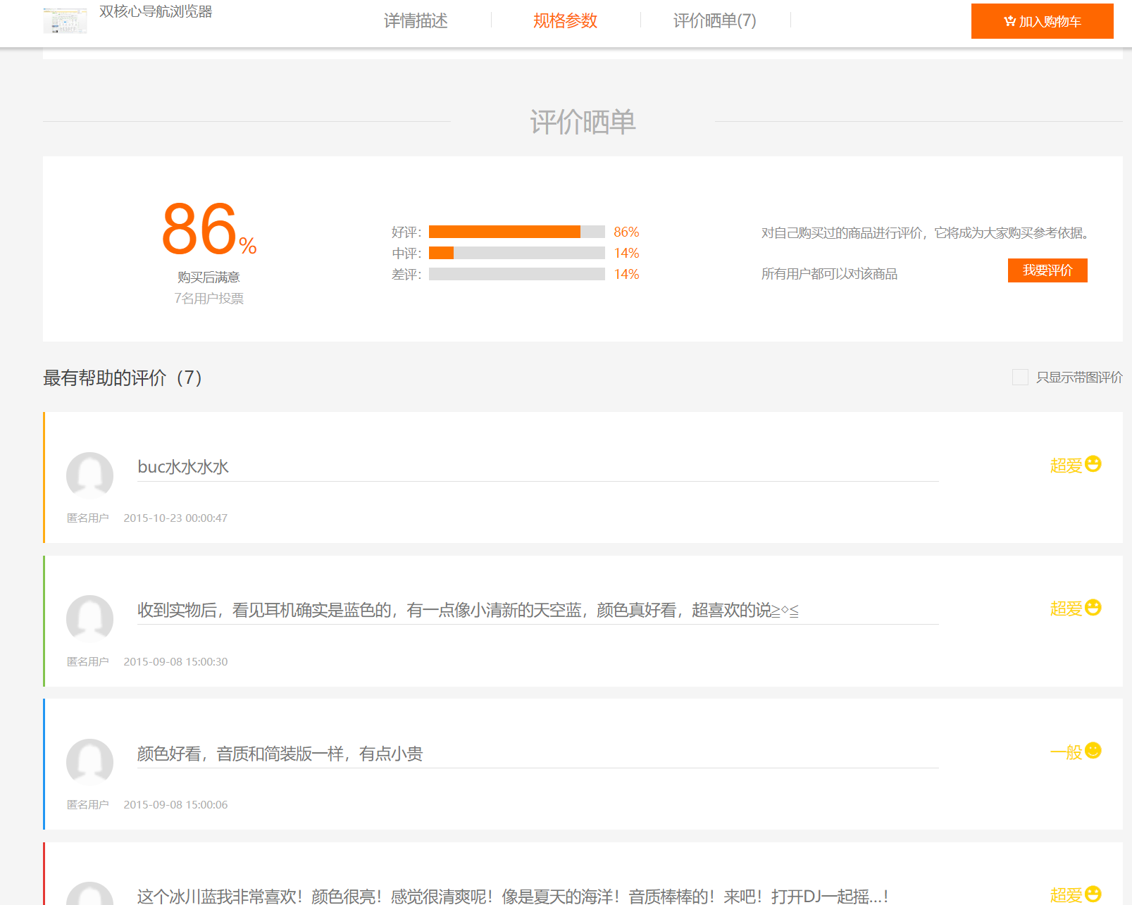This screenshot has height=905, width=1132.
Task: Enable the 只显示带图评价 checkbox
Action: 1020,377
